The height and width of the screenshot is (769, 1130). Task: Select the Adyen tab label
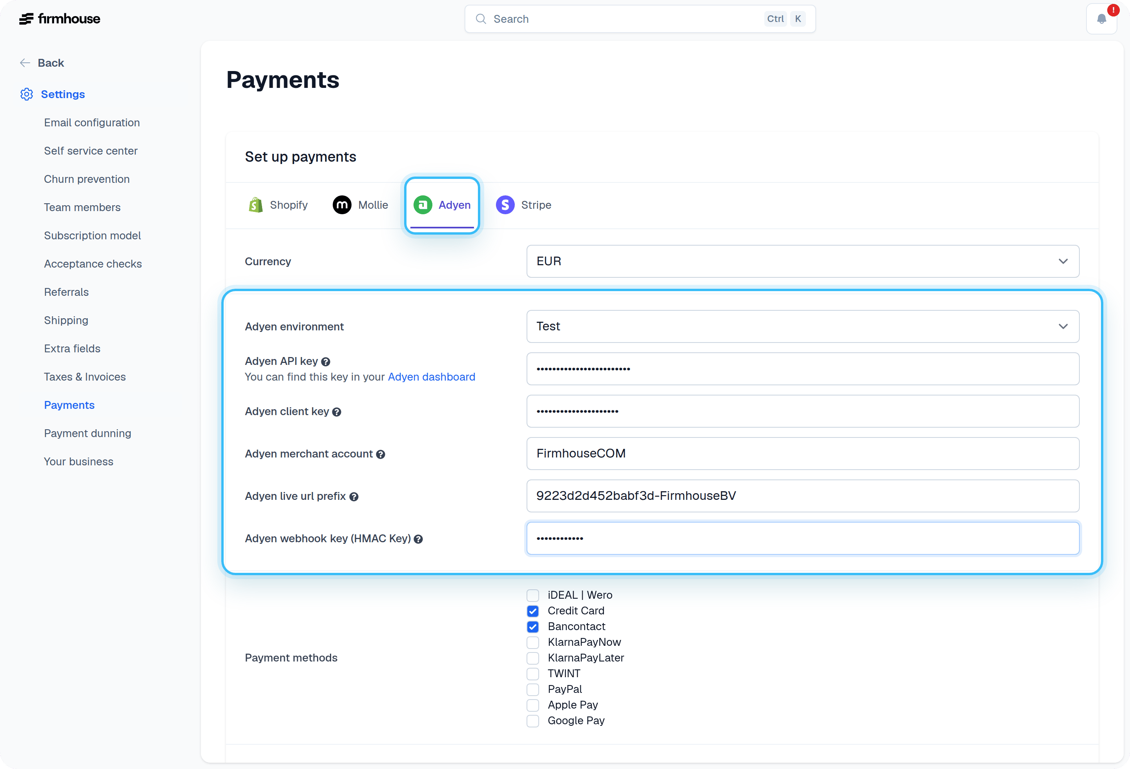point(454,205)
